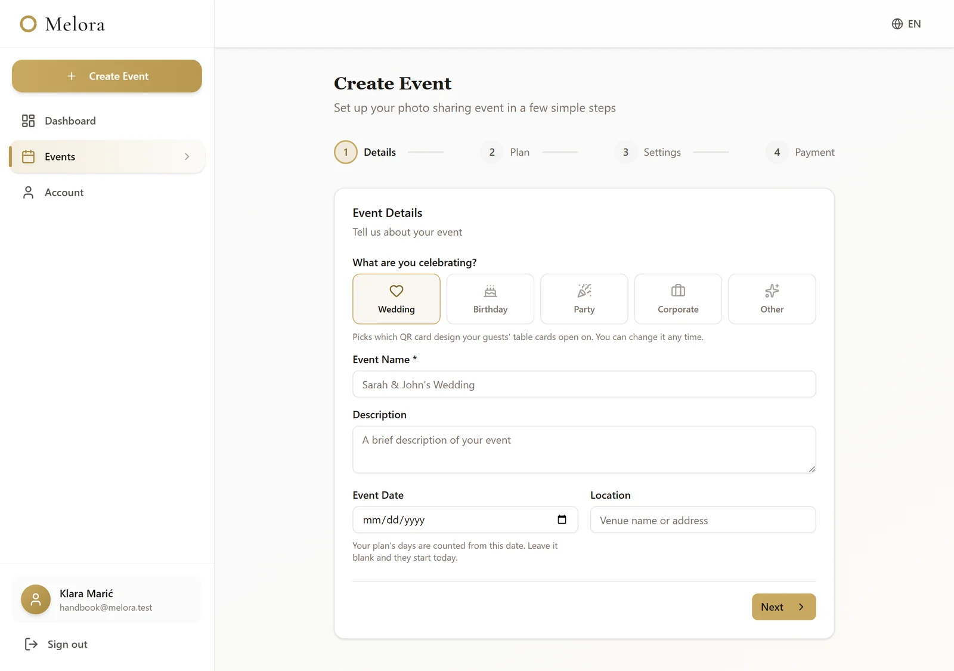Expand the Events submenu chevron

(187, 157)
